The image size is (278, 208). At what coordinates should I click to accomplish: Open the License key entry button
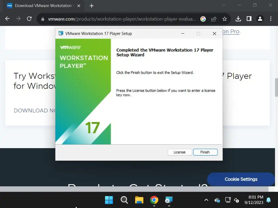(180, 152)
